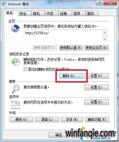This screenshot has width=119, height=142.
Task: Click the tabs section window icon
Action: pyautogui.click(x=15, y=105)
